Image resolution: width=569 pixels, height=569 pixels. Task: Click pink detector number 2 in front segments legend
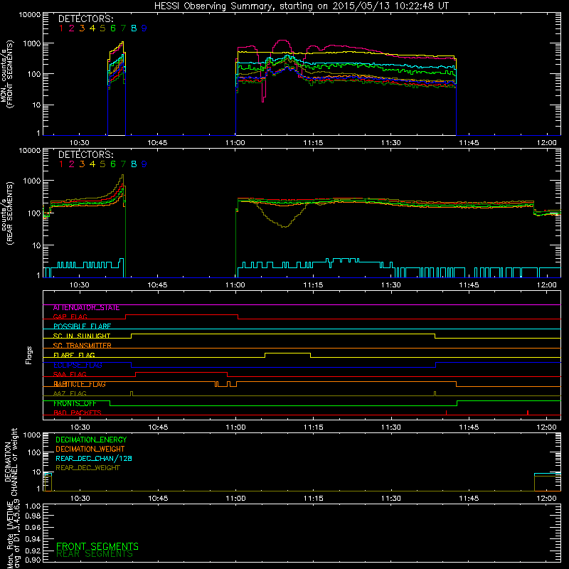click(x=72, y=28)
